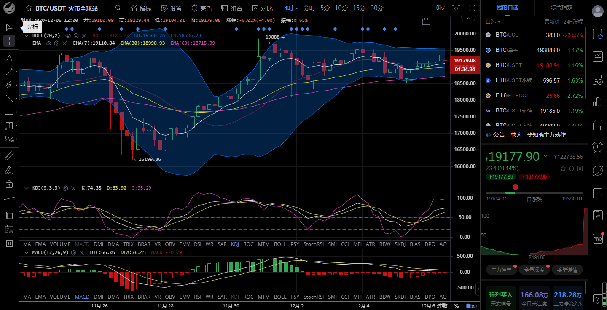Viewport: 607px width, 310px height.
Task: Close the KDJ sub-chart with X
Action: pyautogui.click(x=73, y=188)
